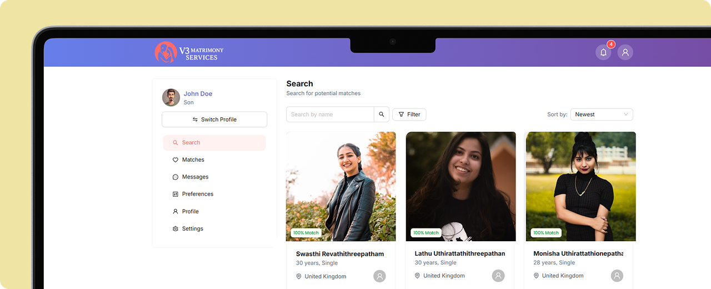711x289 pixels.
Task: Click the Monisha Uthirattathionepatha name
Action: coord(578,253)
